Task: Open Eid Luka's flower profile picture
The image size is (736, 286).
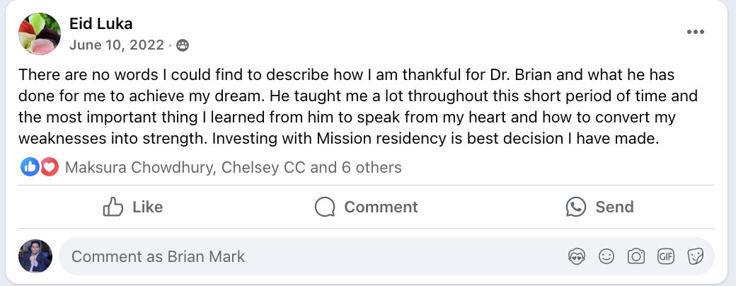Action: tap(40, 34)
